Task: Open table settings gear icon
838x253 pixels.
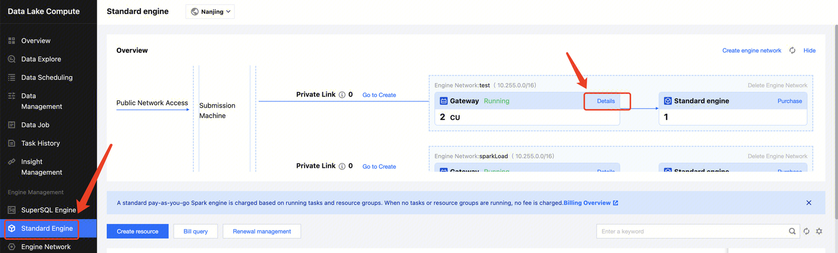Action: [x=819, y=231]
